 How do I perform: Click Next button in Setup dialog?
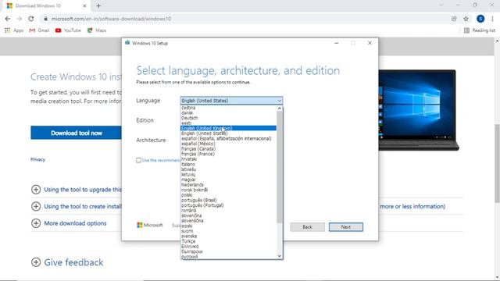click(345, 227)
